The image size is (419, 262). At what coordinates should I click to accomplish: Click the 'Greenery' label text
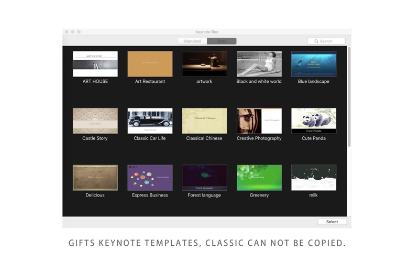click(x=259, y=195)
